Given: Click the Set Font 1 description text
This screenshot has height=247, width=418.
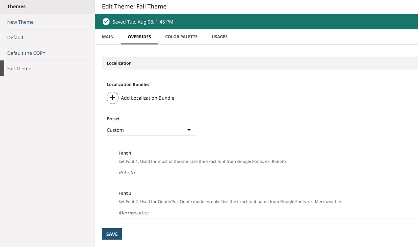Looking at the screenshot, I should (202, 161).
